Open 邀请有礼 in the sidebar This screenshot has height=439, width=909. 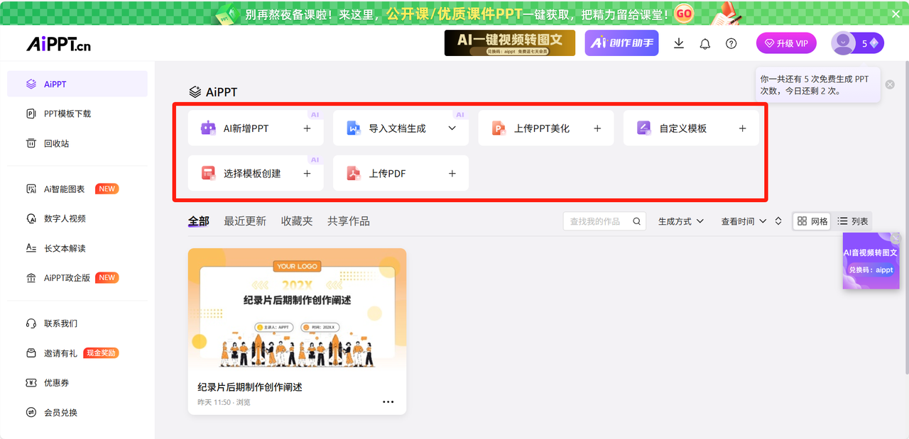[x=77, y=353]
